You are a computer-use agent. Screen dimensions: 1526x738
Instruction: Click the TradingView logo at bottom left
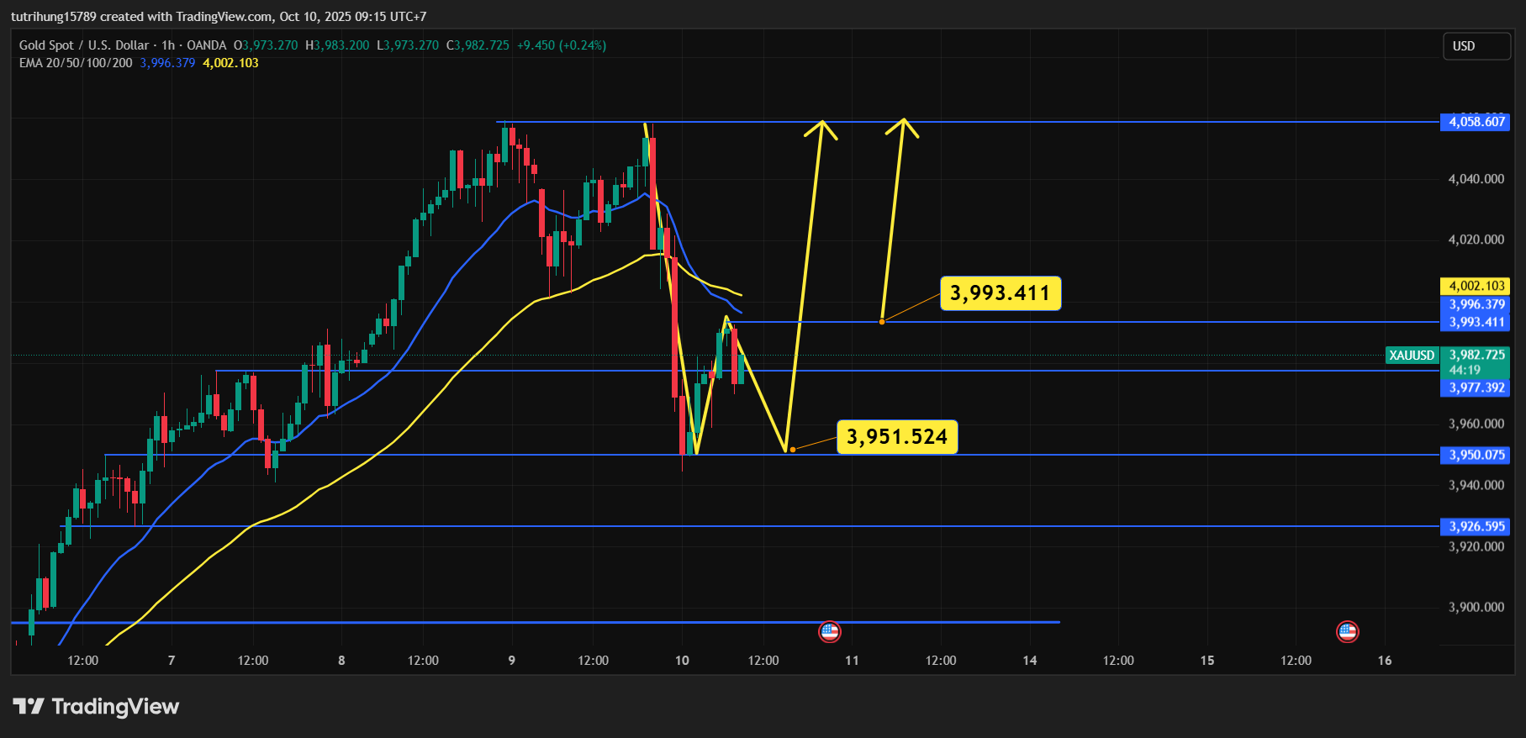(x=96, y=706)
